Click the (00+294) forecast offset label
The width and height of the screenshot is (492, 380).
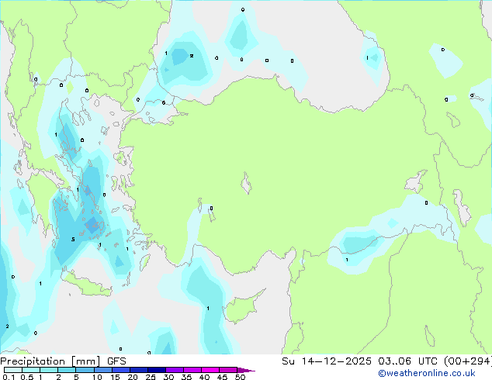point(468,361)
